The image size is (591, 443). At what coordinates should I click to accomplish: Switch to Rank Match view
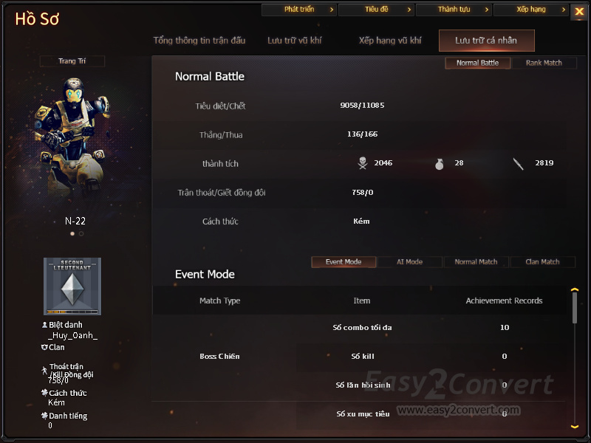point(544,63)
